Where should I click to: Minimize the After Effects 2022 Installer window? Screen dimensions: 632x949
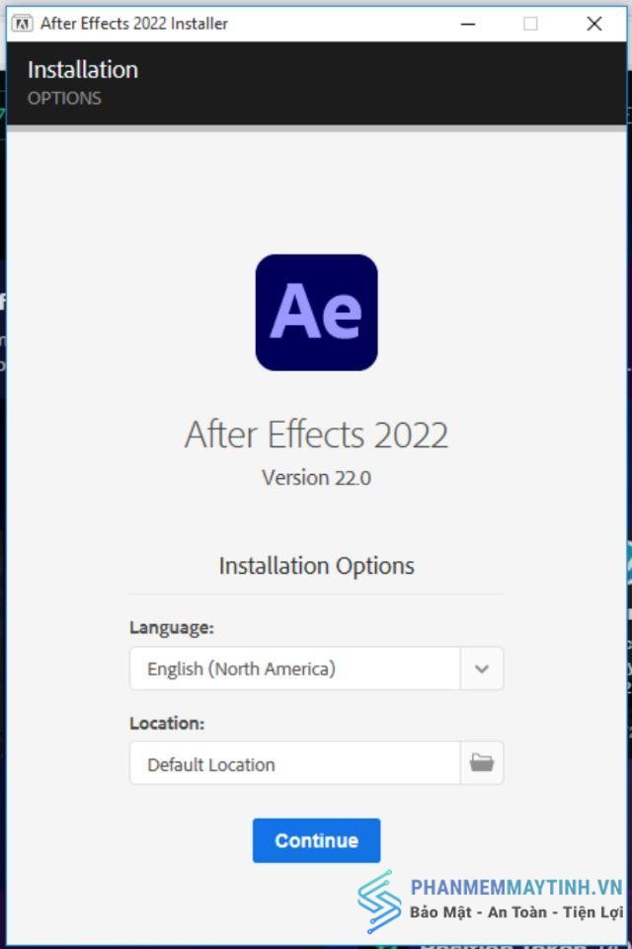pyautogui.click(x=468, y=24)
